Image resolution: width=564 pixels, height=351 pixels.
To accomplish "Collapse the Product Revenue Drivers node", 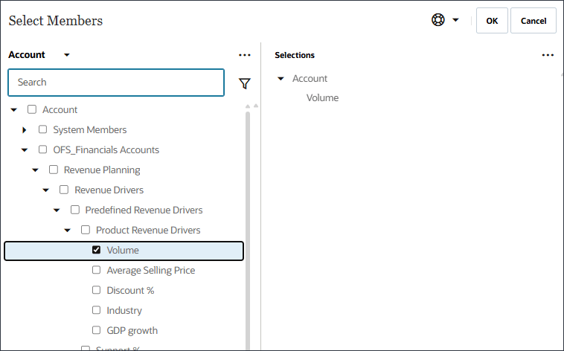I will click(x=67, y=231).
